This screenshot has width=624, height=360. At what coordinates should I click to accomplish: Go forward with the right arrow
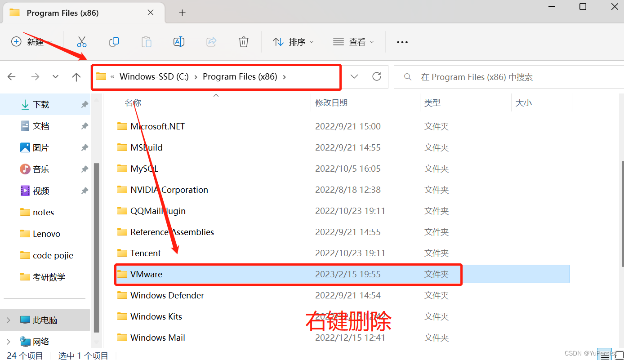35,77
